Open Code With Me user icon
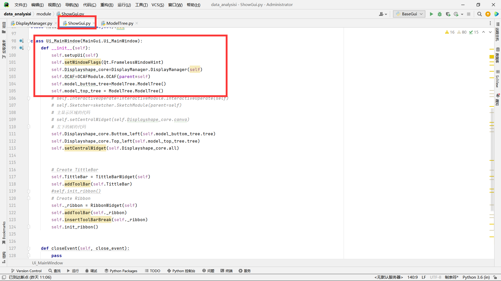501x281 pixels. click(x=383, y=14)
